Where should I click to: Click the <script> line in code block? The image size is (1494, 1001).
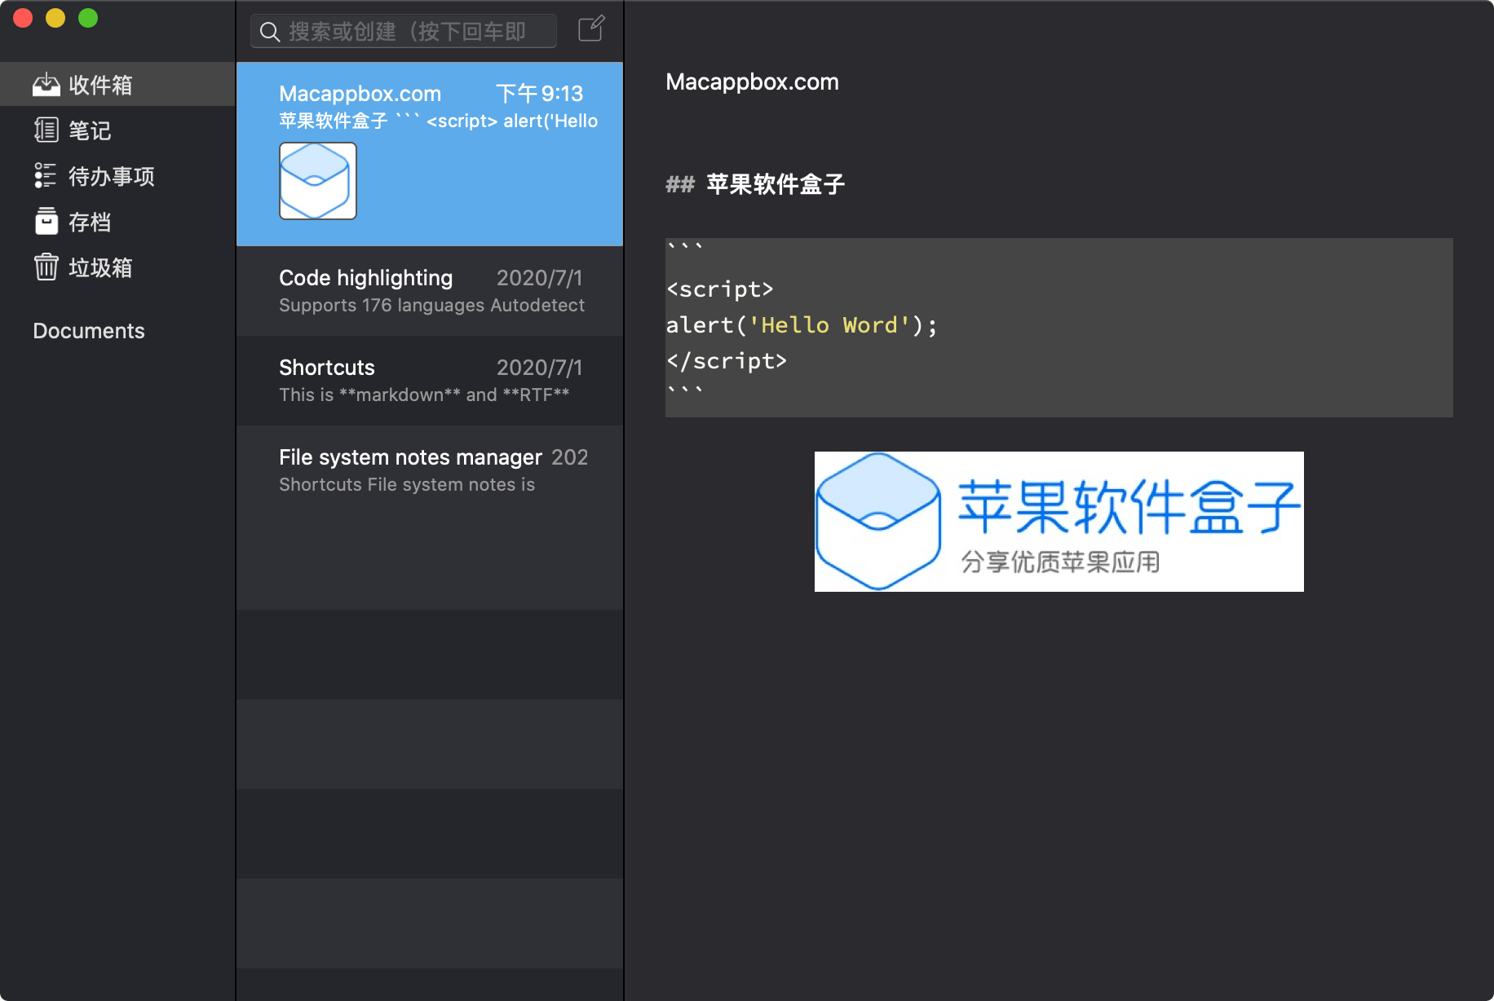tap(719, 289)
